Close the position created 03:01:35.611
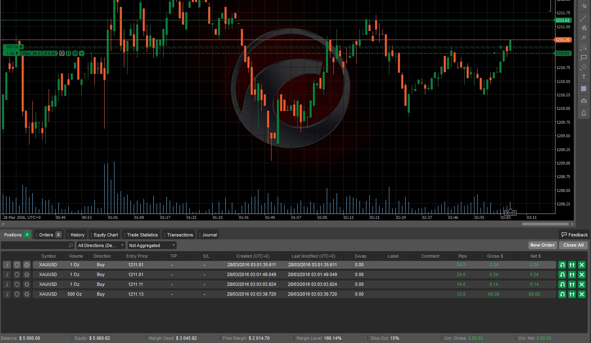Screen dimensions: 591x343 pos(582,265)
